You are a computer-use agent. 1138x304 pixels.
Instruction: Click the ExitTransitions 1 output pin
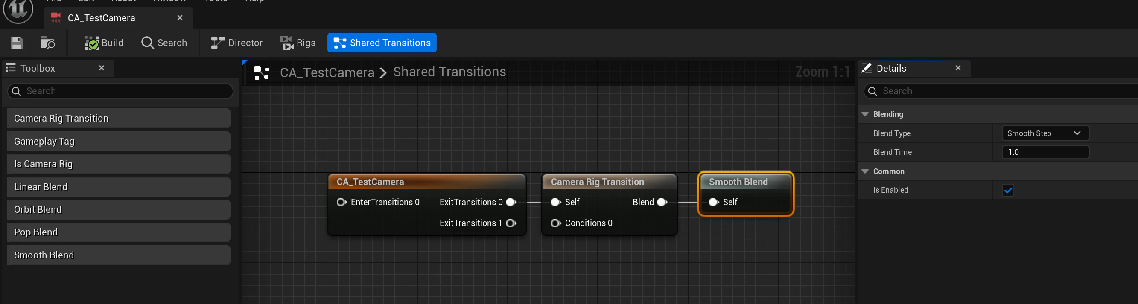coord(511,223)
